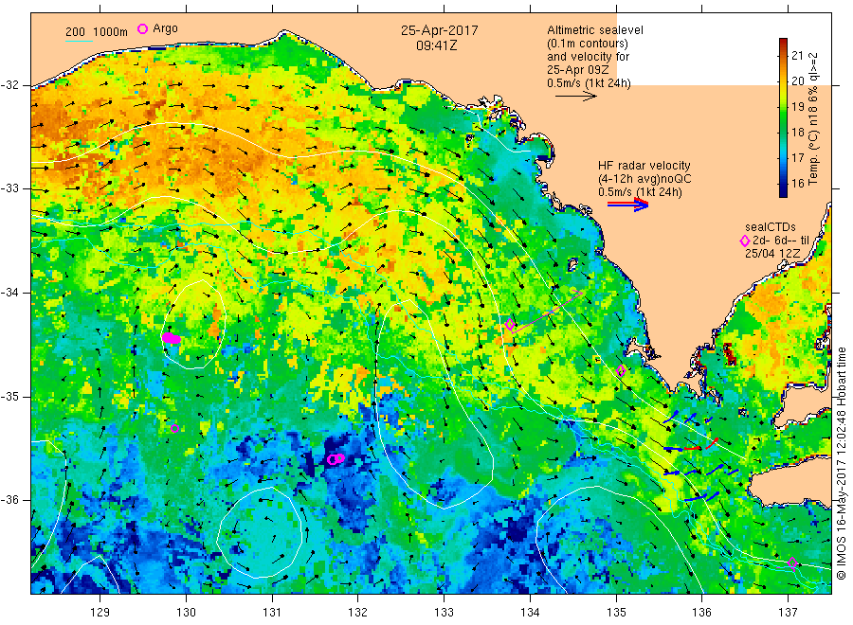Viewport: 853px width, 625px height.
Task: Click the 132 longitude axis label
Action: pyautogui.click(x=358, y=612)
